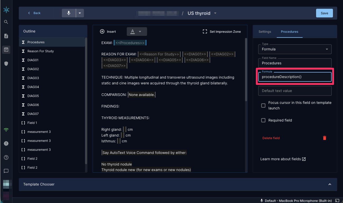Select the shield icon in left sidebar
Viewport: 343px width, 203px height.
point(6,63)
